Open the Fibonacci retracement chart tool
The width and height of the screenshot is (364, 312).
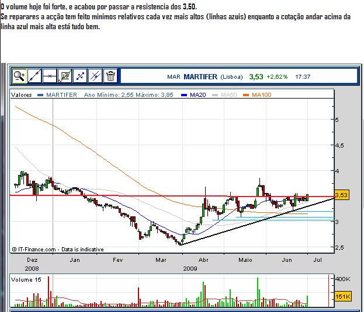(65, 76)
